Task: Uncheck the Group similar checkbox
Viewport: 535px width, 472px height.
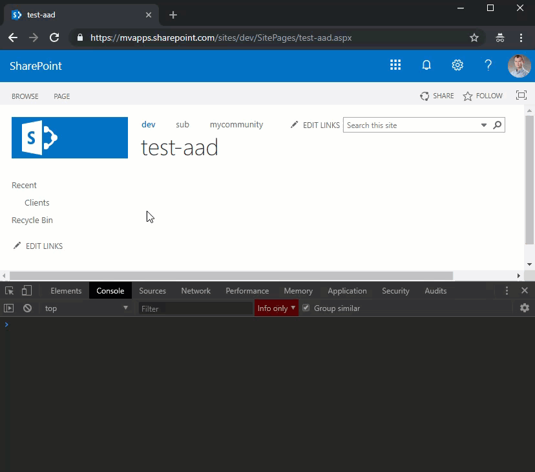Action: click(306, 308)
